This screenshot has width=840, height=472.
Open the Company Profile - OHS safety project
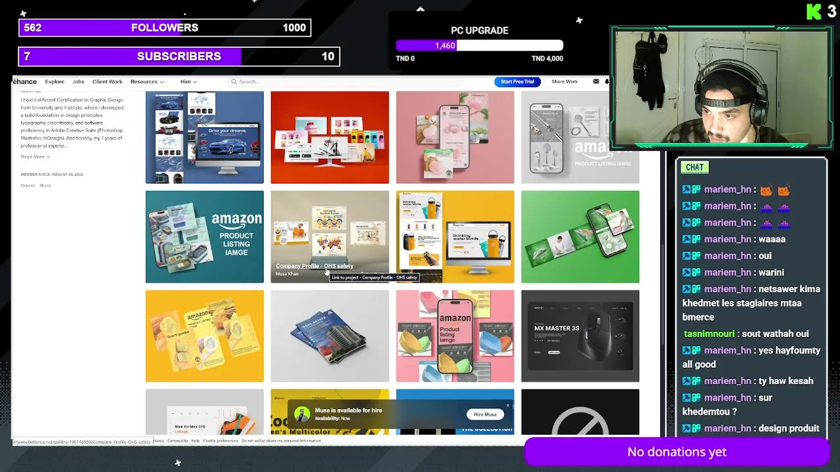329,237
